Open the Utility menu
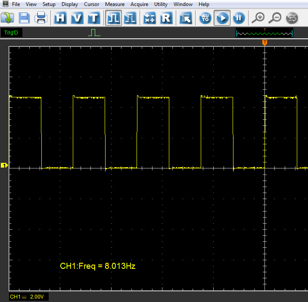The height and width of the screenshot is (302, 308). [161, 4]
